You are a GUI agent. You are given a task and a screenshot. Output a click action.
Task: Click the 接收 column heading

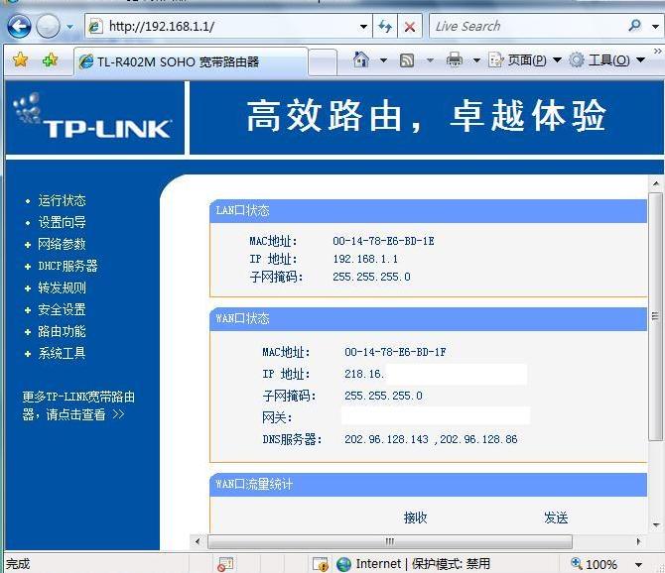click(415, 517)
